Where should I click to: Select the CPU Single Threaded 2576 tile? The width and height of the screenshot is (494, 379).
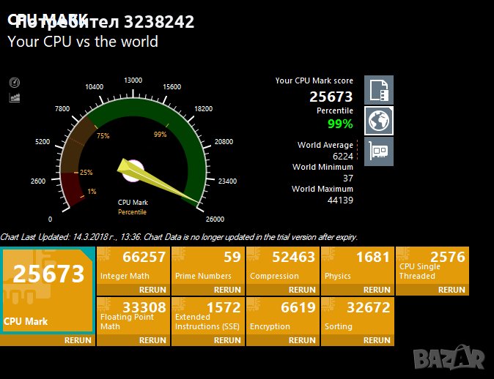click(432, 266)
